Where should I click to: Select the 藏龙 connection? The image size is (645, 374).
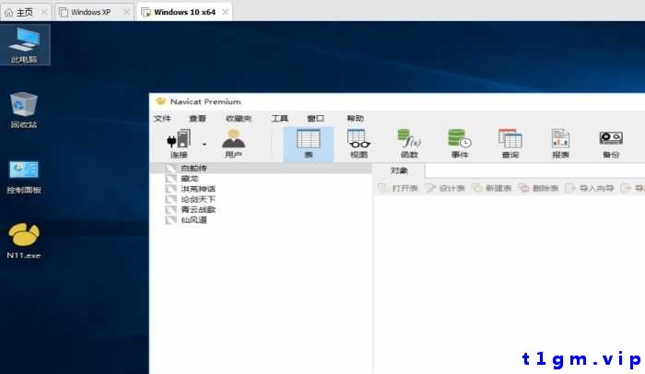point(190,179)
